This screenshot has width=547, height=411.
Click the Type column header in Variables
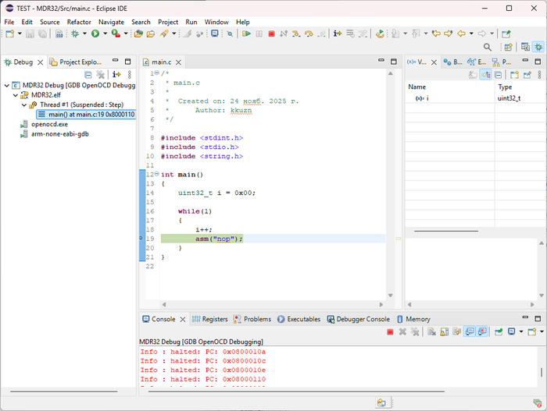[x=506, y=87]
